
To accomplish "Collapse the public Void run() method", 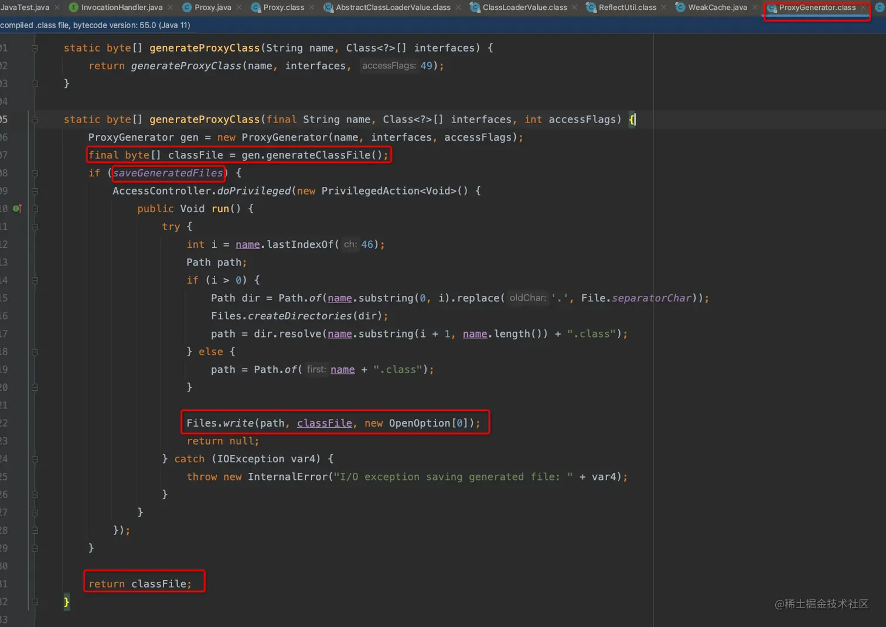I will coord(35,209).
